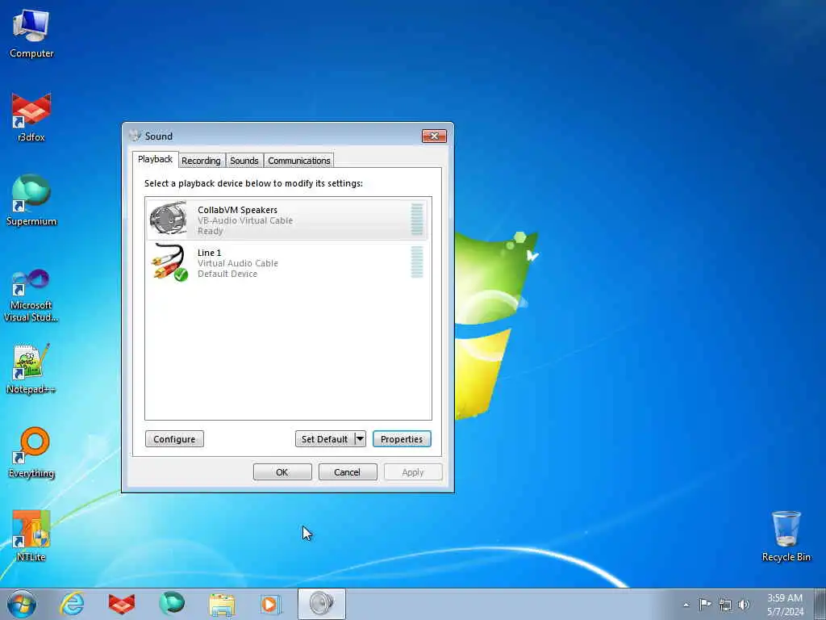Select the Microsoft Visual Studio shortcut
The width and height of the screenshot is (826, 620).
point(31,295)
